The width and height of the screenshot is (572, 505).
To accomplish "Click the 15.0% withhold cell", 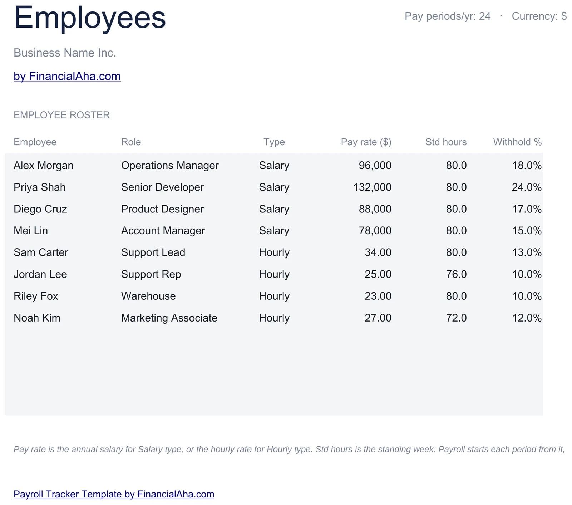I will tap(527, 231).
